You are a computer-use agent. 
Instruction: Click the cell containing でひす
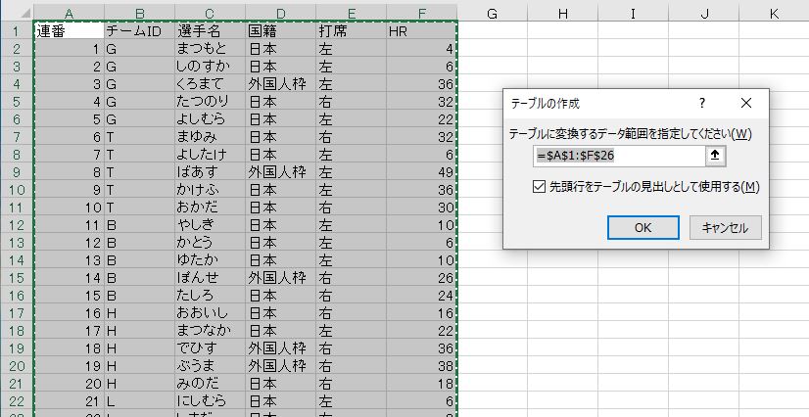[210, 347]
